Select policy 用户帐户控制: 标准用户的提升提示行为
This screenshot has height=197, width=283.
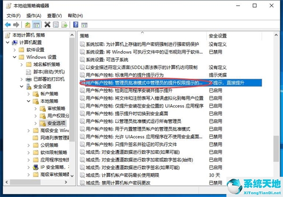[x=125, y=75]
